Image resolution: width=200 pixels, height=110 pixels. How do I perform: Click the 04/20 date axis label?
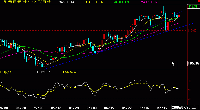coord(21,108)
